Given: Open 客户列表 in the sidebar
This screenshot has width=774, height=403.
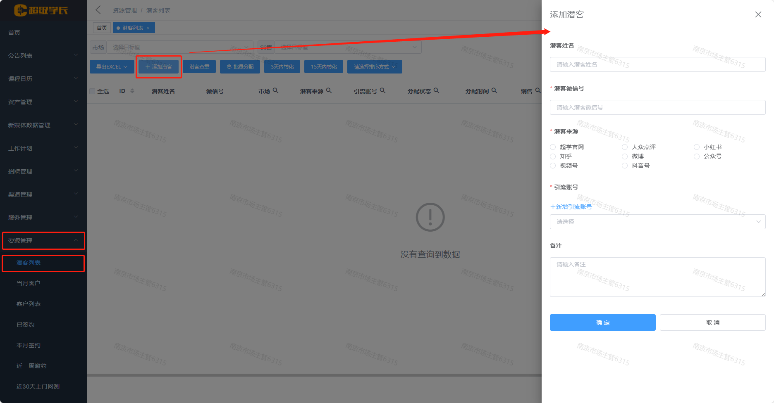Looking at the screenshot, I should point(29,304).
